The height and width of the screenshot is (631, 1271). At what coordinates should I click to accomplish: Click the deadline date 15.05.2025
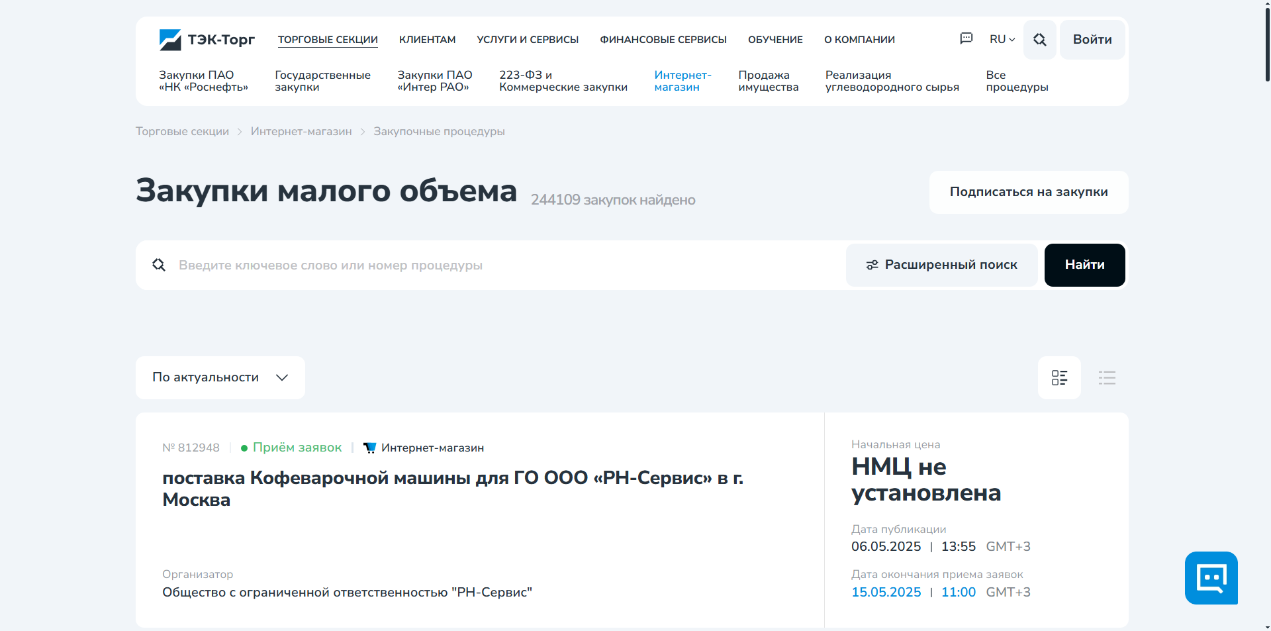click(x=886, y=593)
